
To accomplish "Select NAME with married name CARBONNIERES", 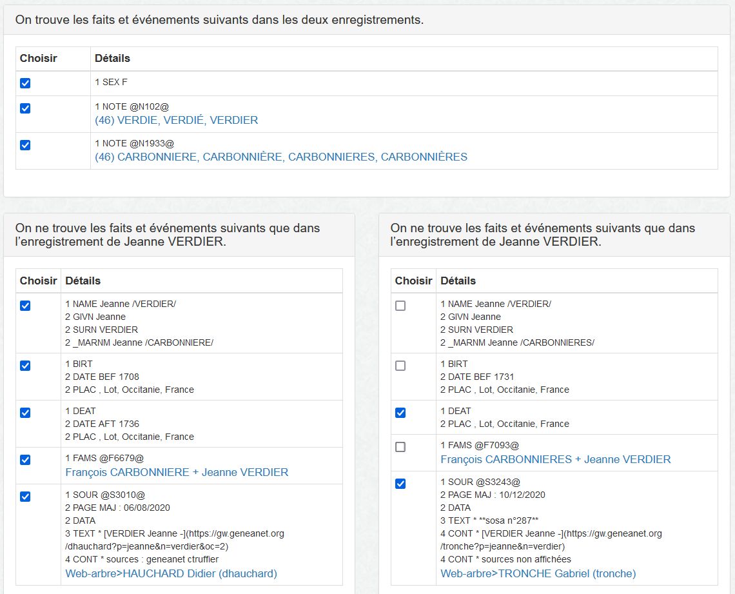I will 400,306.
